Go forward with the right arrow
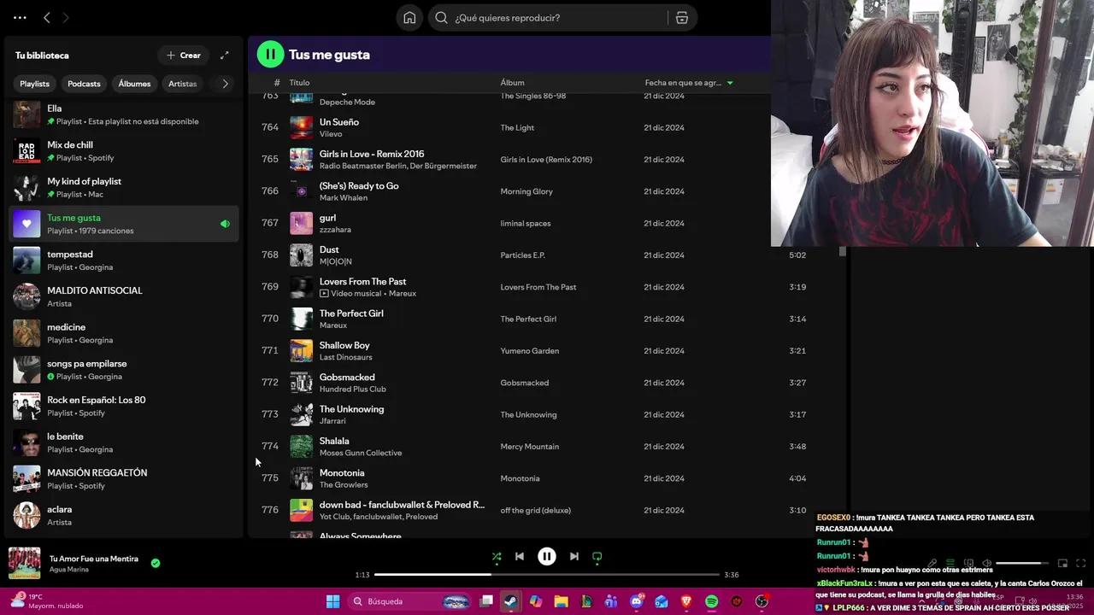 click(x=66, y=17)
